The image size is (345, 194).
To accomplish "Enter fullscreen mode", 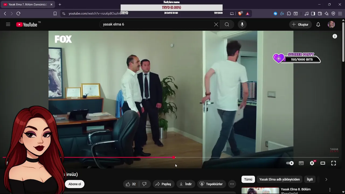I will (333, 163).
